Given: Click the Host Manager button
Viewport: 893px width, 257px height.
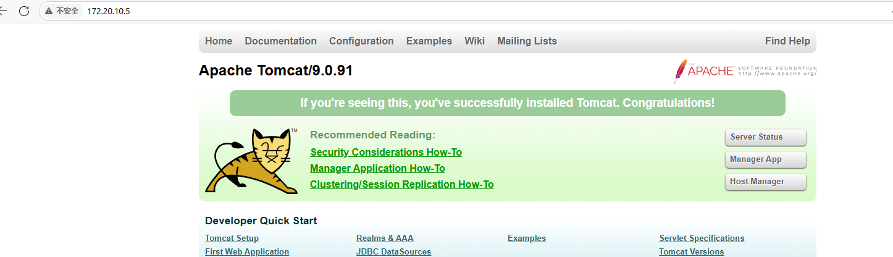Looking at the screenshot, I should tap(766, 182).
